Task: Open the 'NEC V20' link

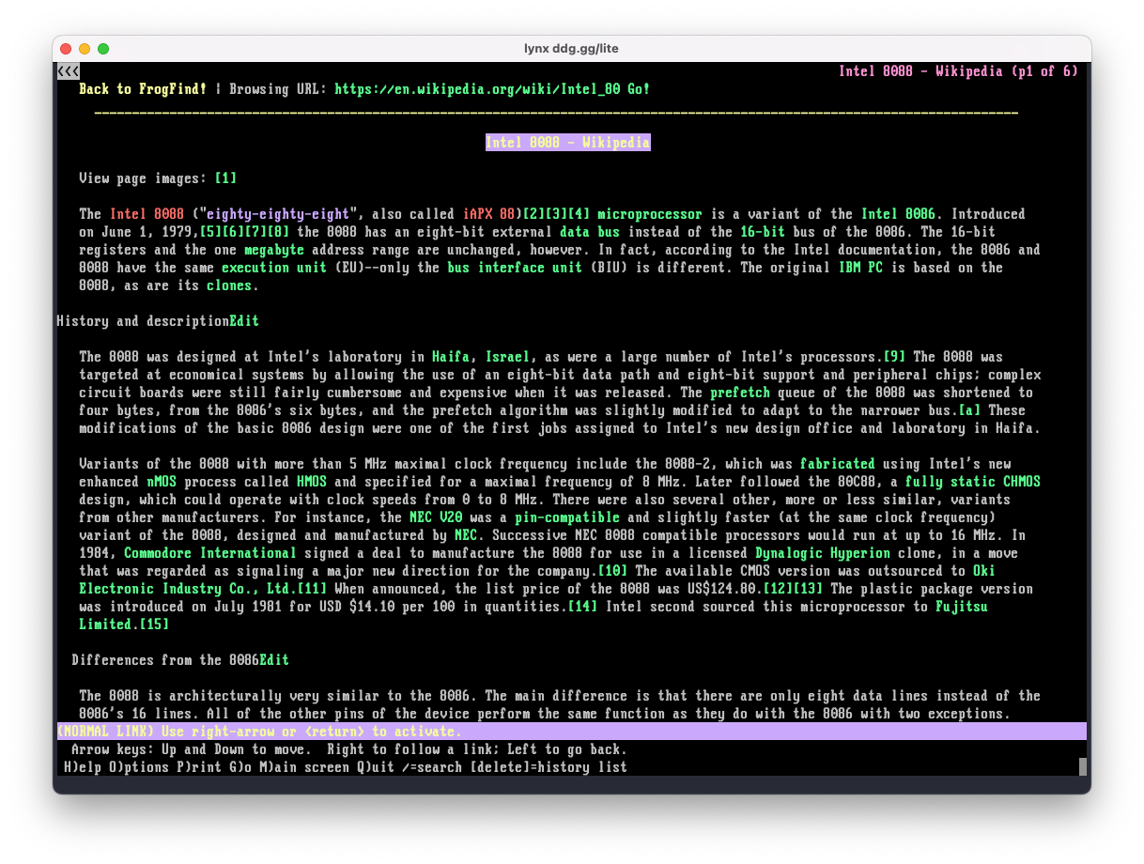Action: click(x=436, y=517)
